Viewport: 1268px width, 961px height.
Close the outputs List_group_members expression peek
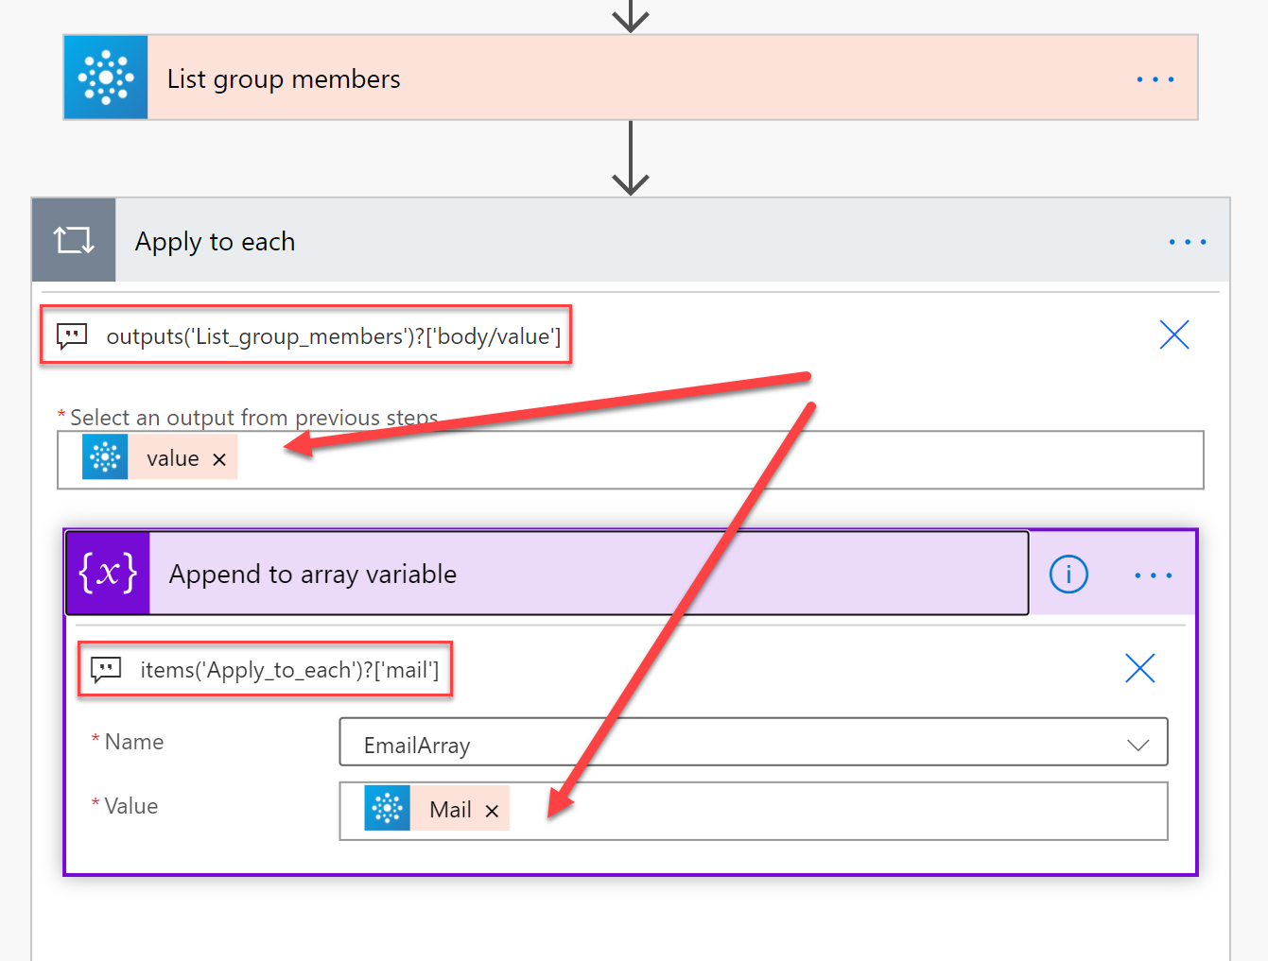[x=1173, y=335]
